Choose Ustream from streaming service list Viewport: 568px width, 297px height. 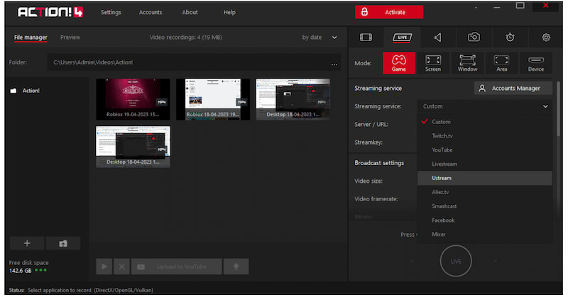[442, 178]
